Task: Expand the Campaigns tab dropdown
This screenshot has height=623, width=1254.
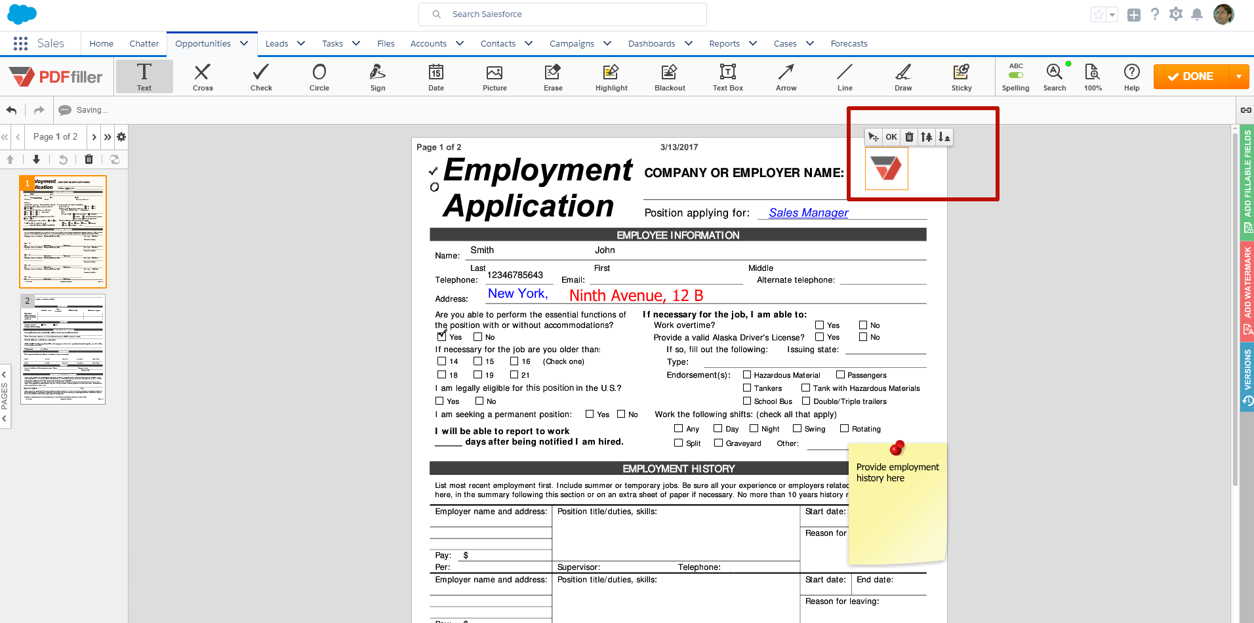Action: [607, 43]
